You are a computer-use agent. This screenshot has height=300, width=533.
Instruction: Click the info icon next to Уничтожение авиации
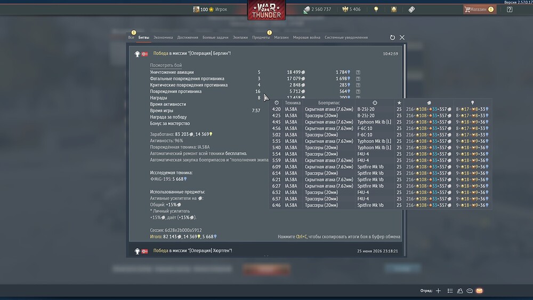pos(358,73)
